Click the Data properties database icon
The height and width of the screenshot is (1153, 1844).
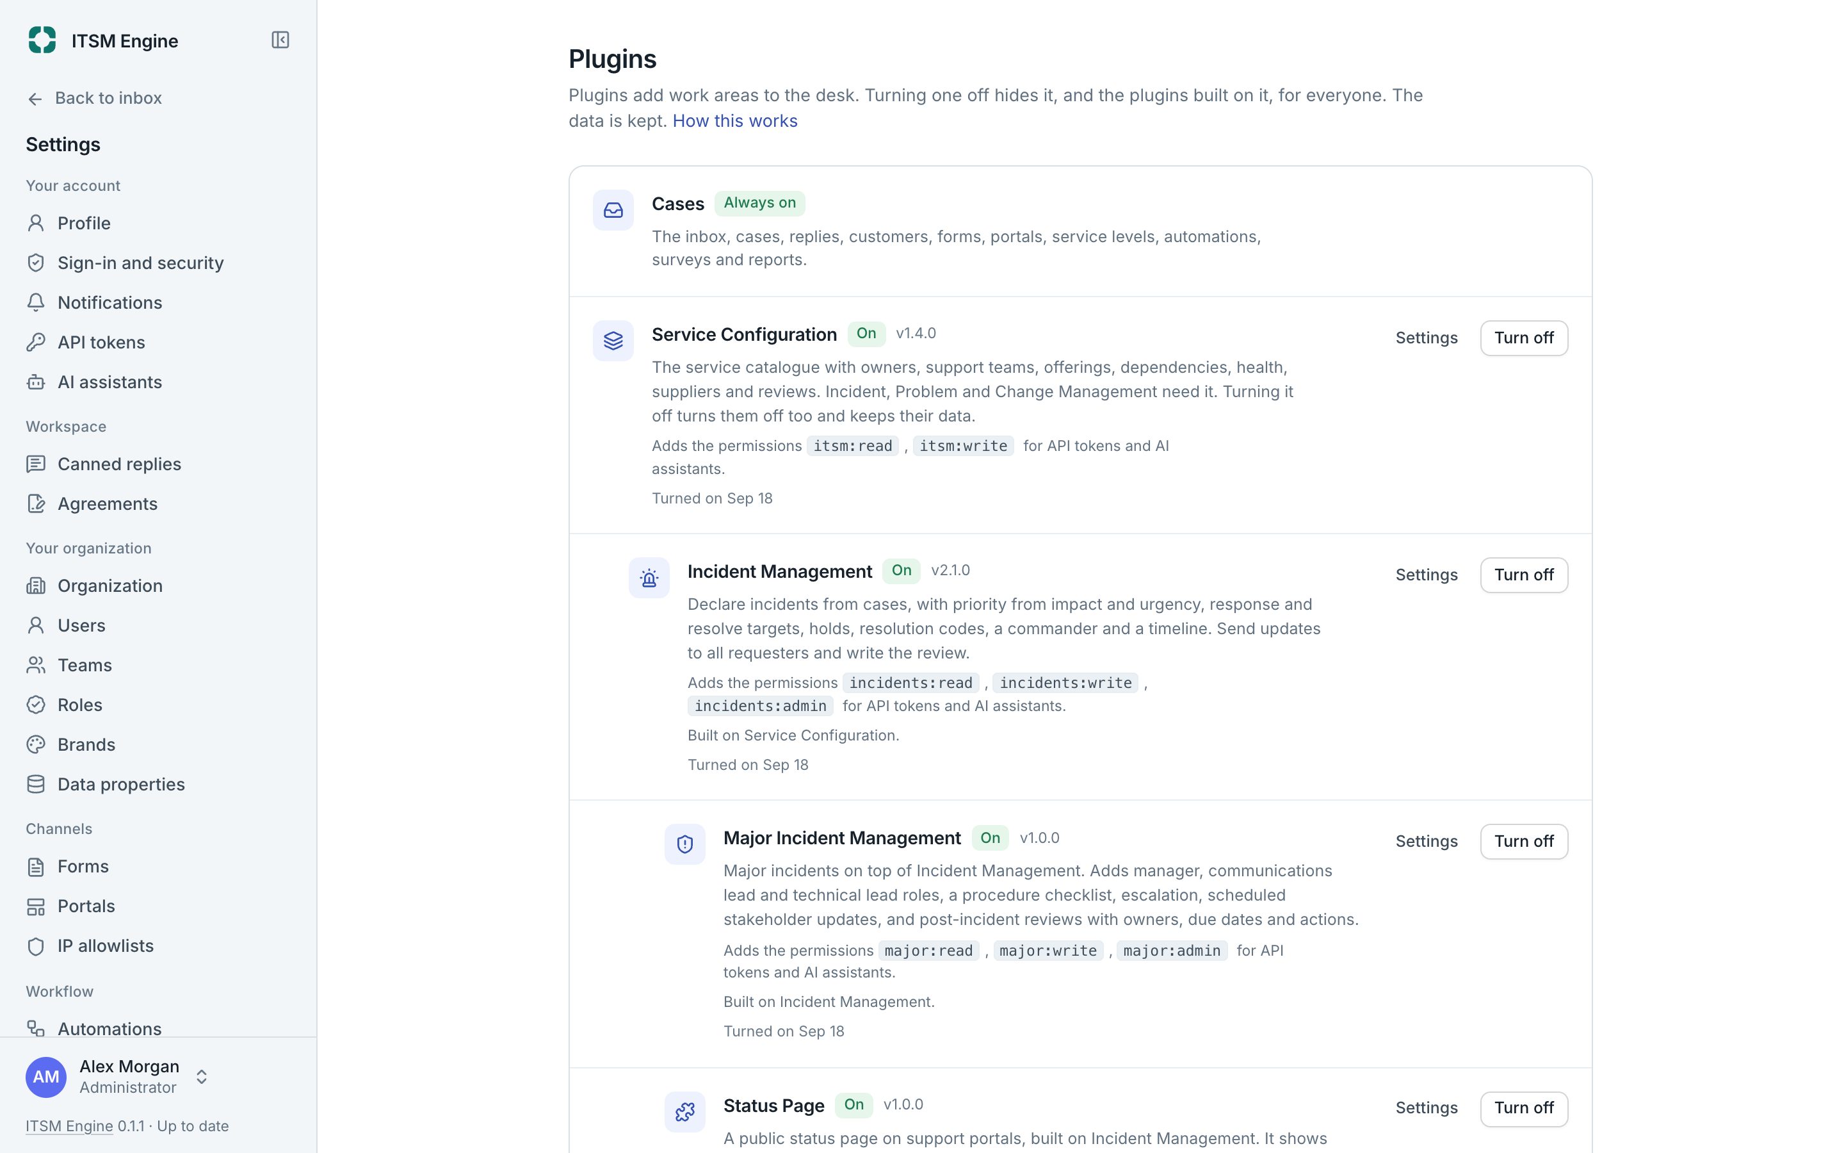click(x=36, y=783)
